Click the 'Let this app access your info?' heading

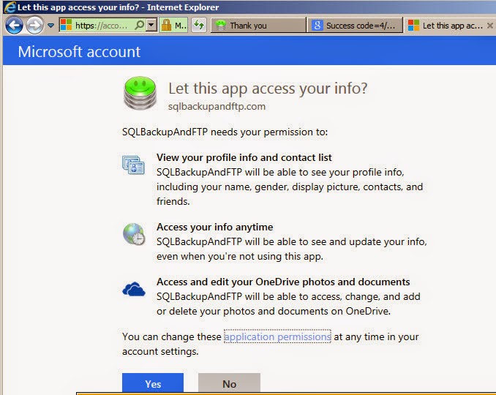tap(268, 89)
